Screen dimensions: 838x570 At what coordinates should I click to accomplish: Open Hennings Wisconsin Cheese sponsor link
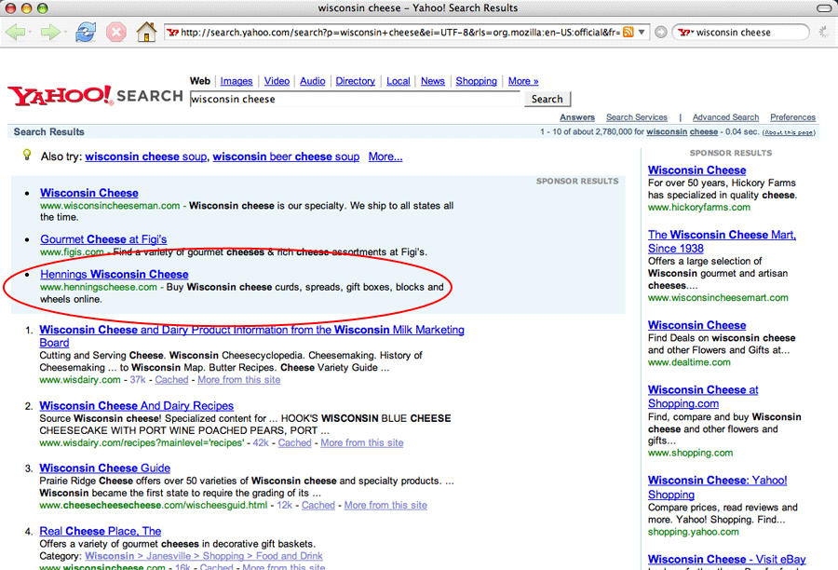115,275
